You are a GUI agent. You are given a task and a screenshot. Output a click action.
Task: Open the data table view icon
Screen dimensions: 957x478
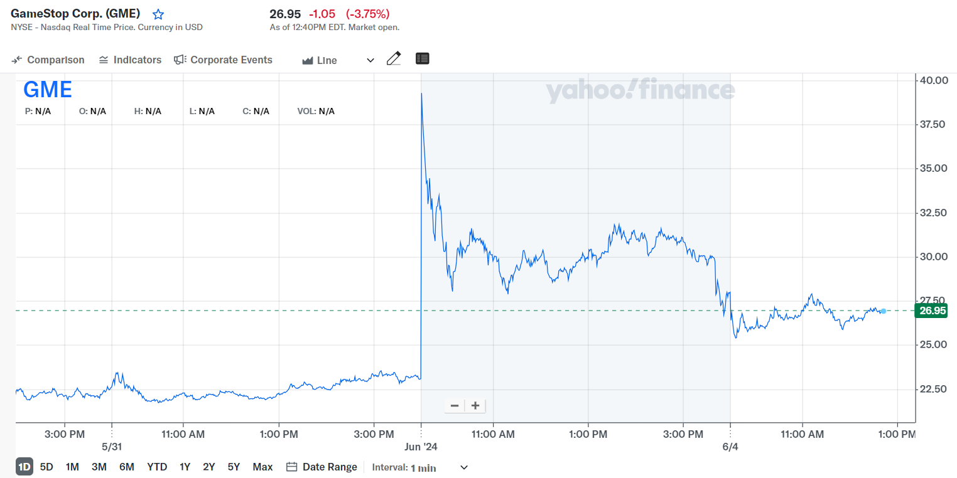pyautogui.click(x=423, y=59)
